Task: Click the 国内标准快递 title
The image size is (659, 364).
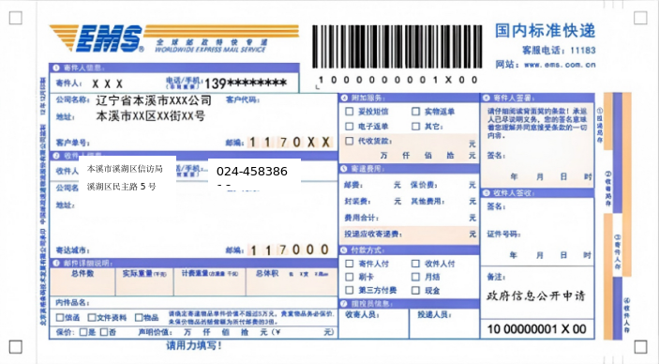Action: click(545, 31)
